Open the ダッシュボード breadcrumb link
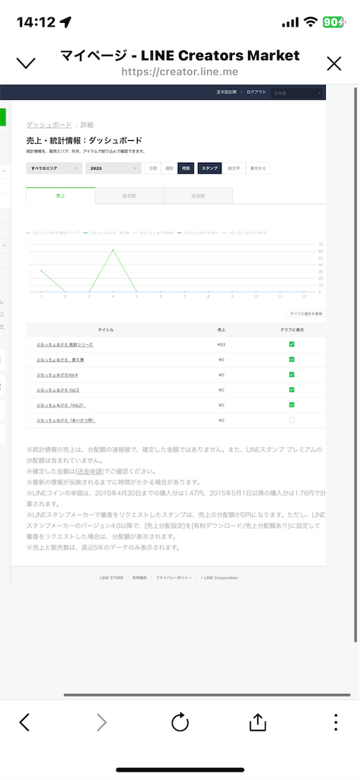Image resolution: width=360 pixels, height=780 pixels. coord(49,125)
